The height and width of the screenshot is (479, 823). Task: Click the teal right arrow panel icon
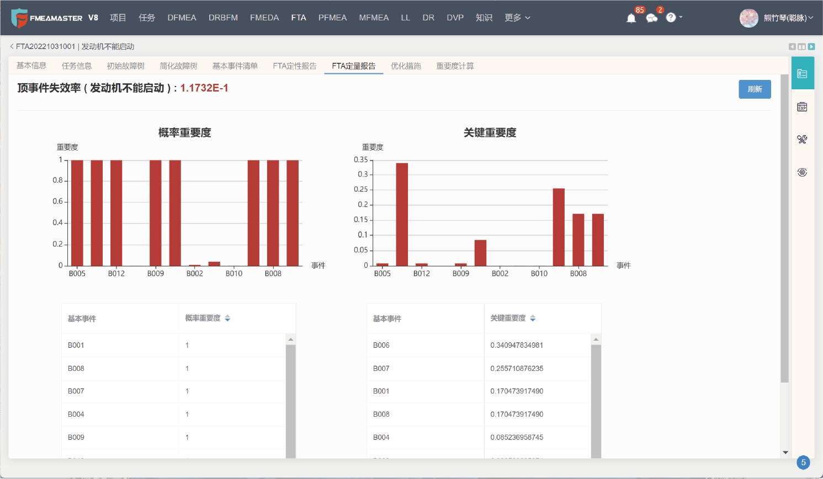[x=811, y=47]
